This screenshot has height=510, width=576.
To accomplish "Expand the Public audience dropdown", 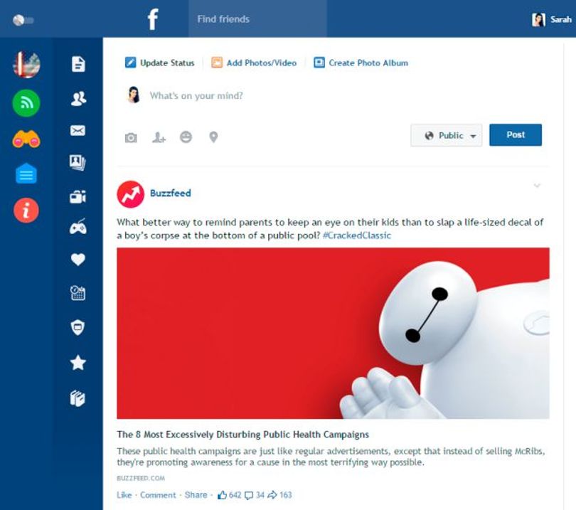I will coord(447,135).
